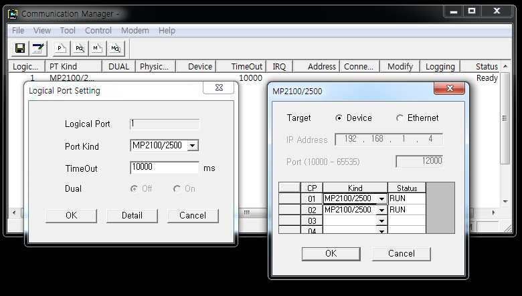Click the horizontal scroll left arrow
The width and height of the screenshot is (522, 296).
[x=14, y=212]
